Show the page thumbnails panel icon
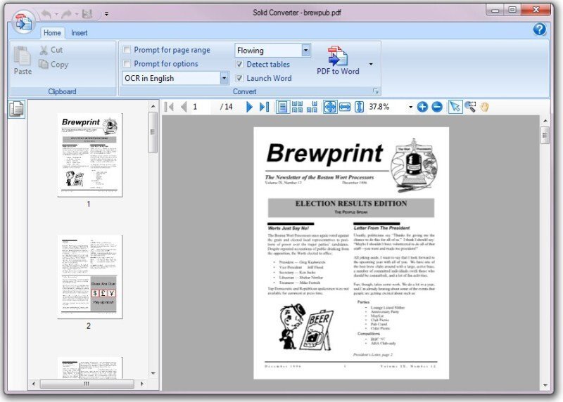The width and height of the screenshot is (563, 402). click(x=17, y=109)
